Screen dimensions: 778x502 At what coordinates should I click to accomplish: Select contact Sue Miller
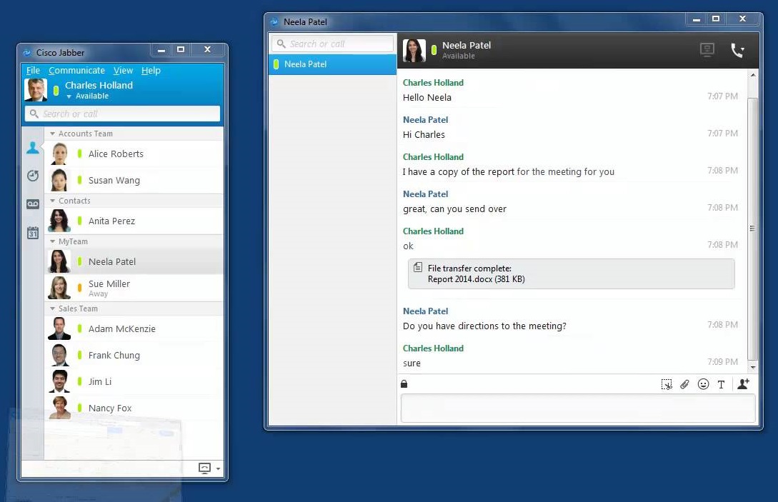tap(134, 288)
